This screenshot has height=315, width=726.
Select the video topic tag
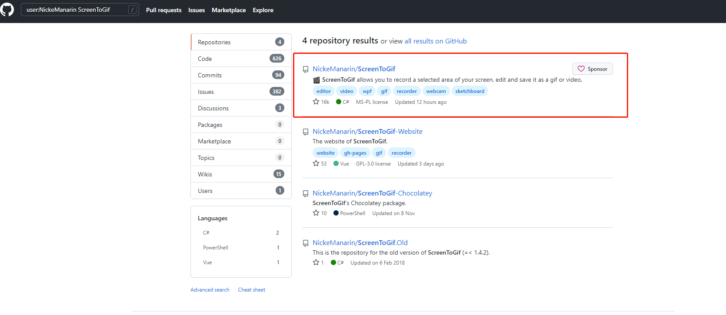click(x=346, y=91)
